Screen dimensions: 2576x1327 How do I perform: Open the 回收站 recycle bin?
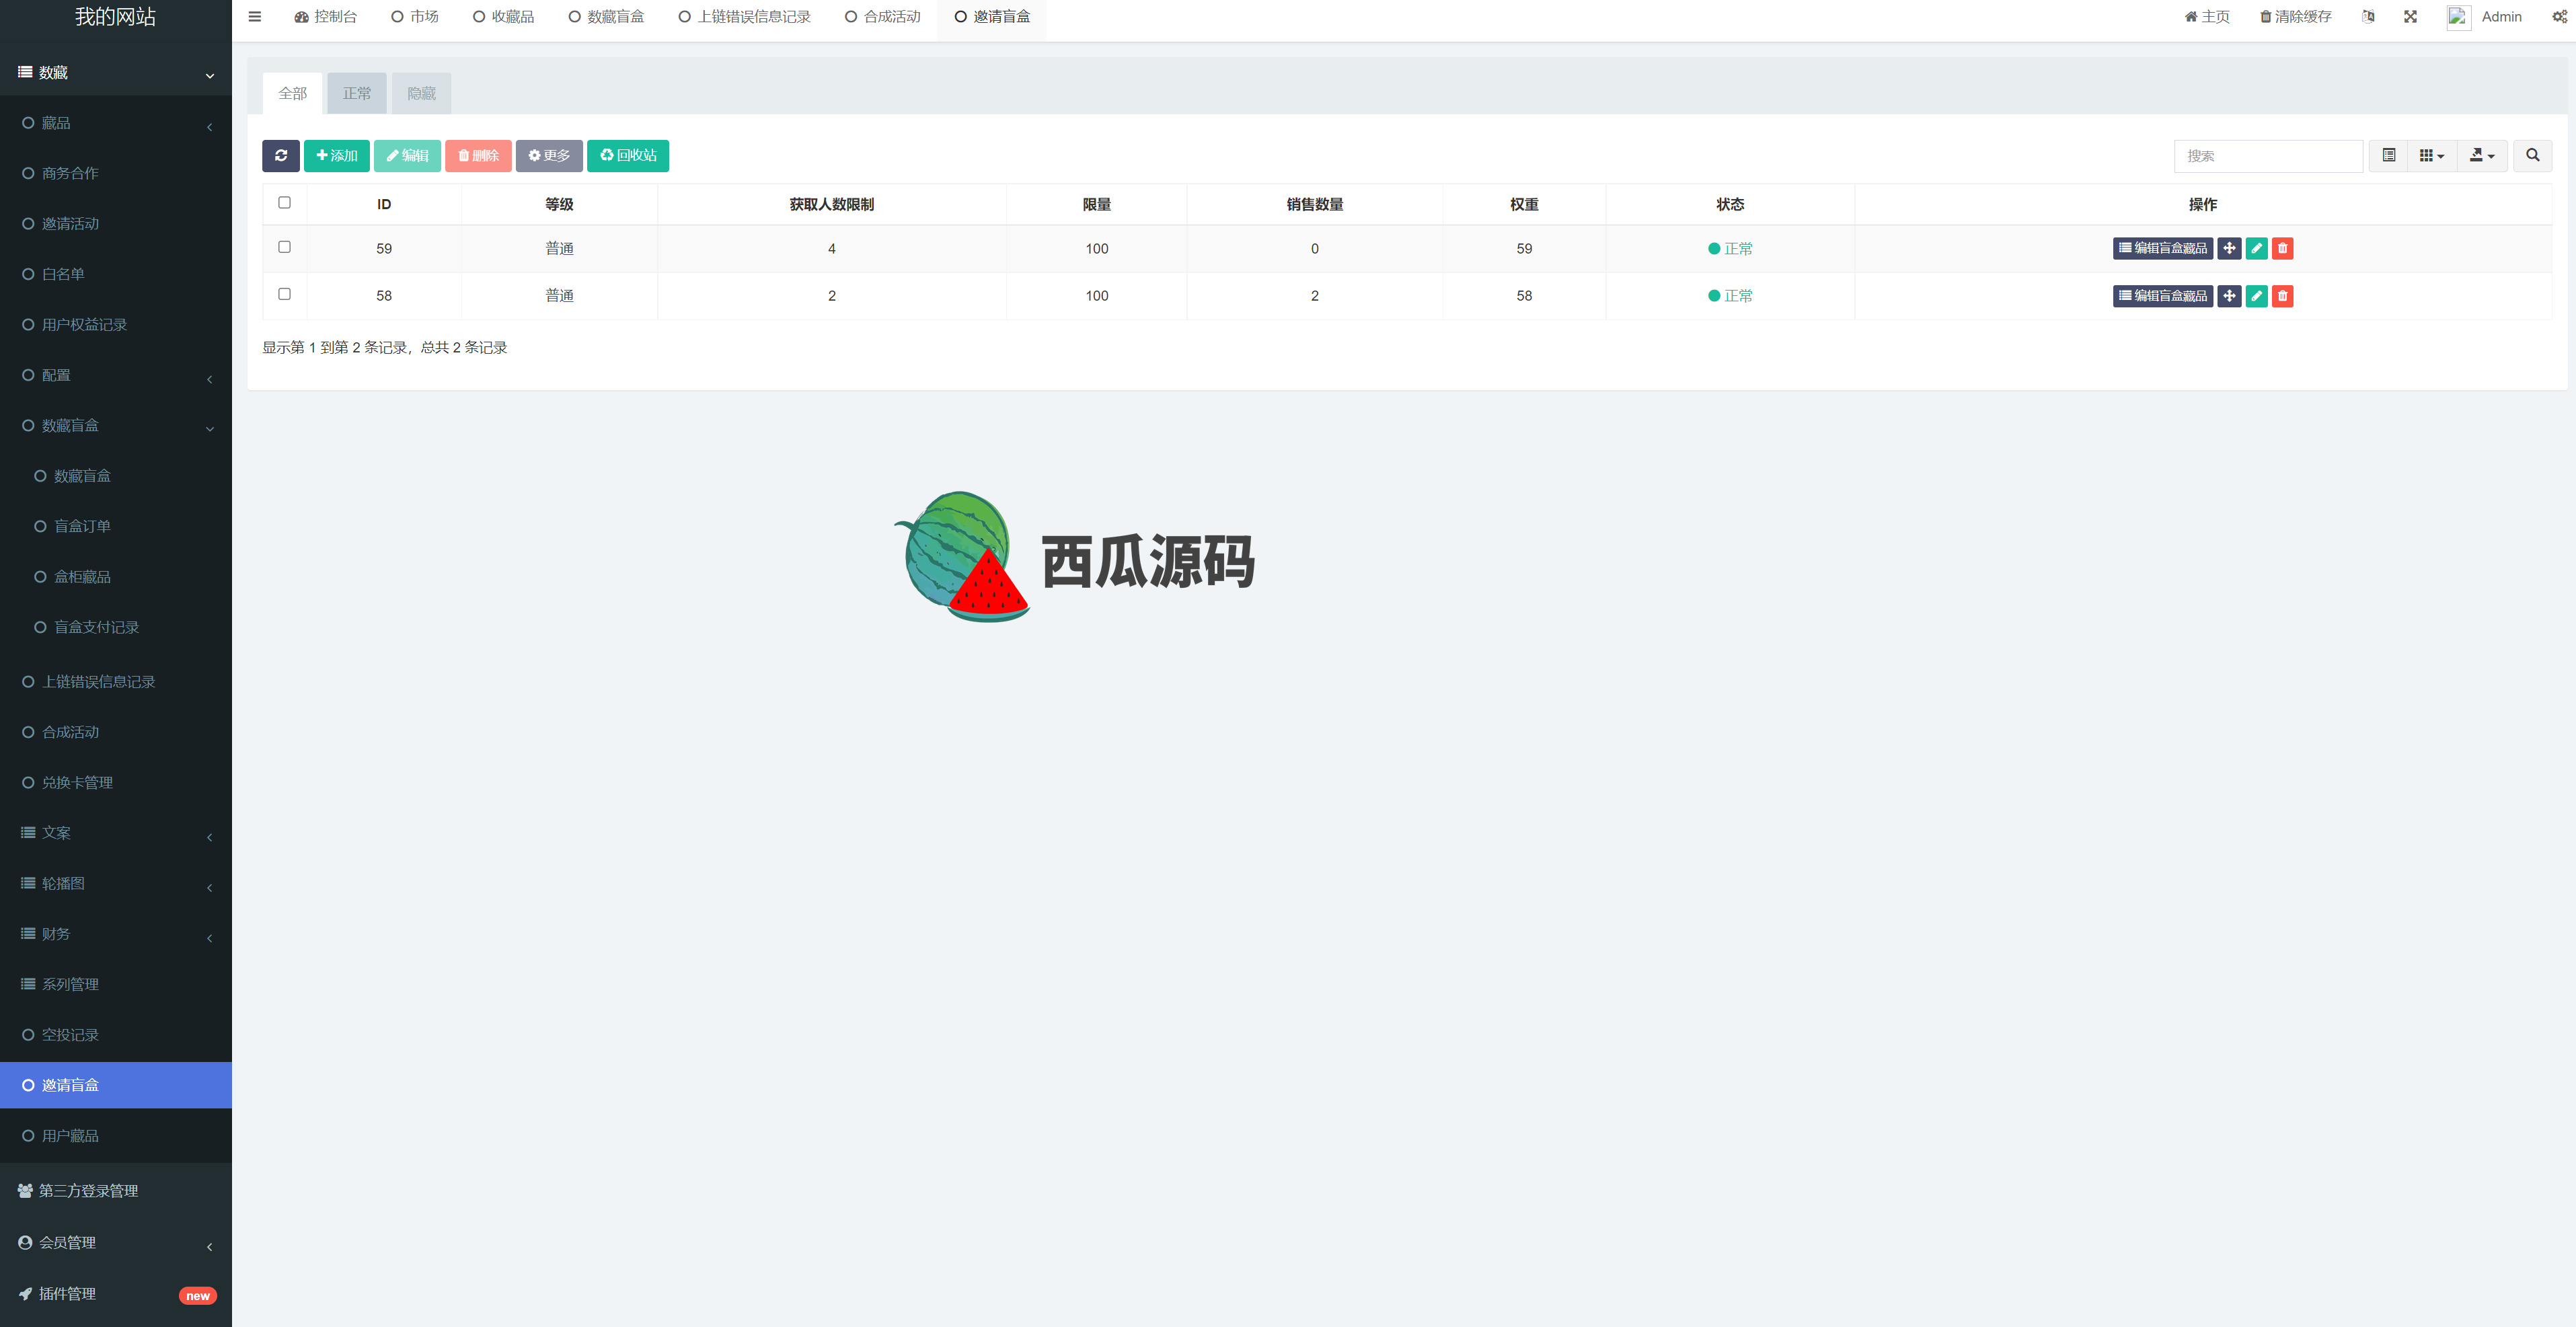click(x=628, y=155)
